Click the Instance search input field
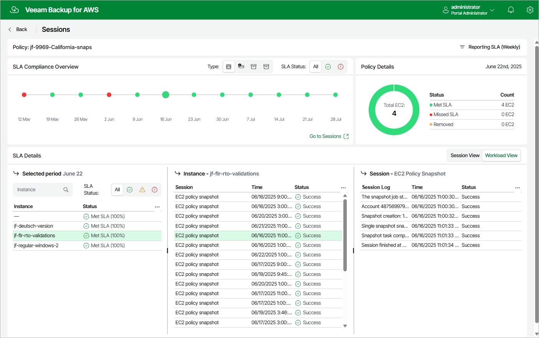 click(43, 190)
